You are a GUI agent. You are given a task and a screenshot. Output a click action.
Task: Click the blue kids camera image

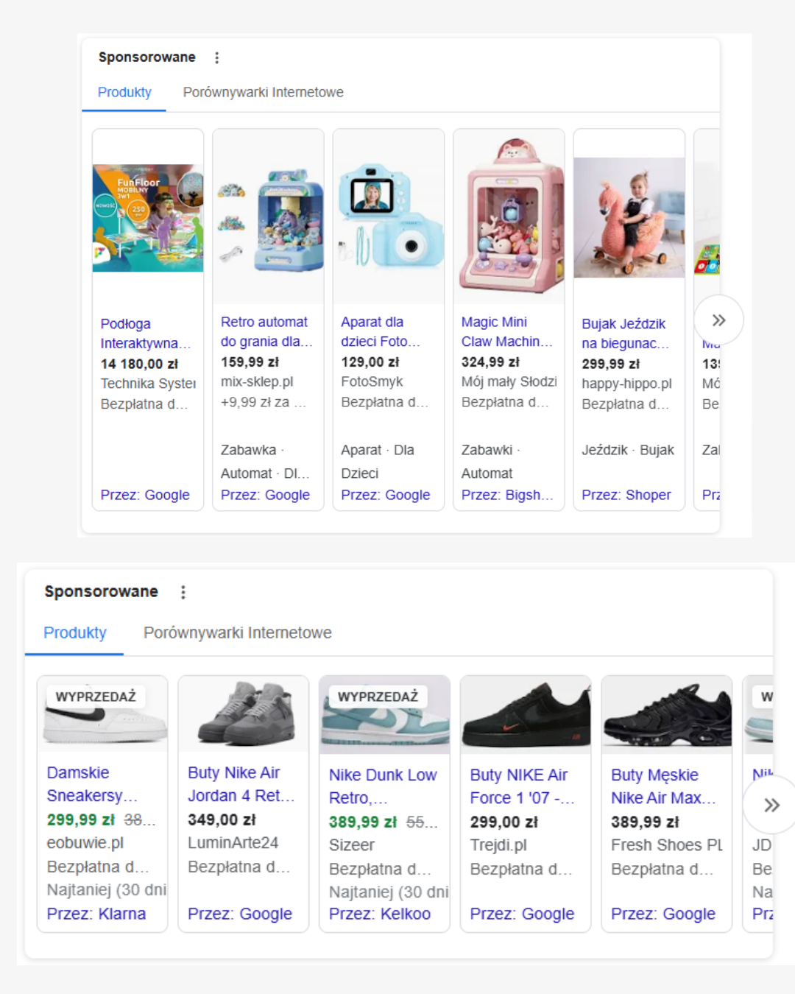pos(389,217)
